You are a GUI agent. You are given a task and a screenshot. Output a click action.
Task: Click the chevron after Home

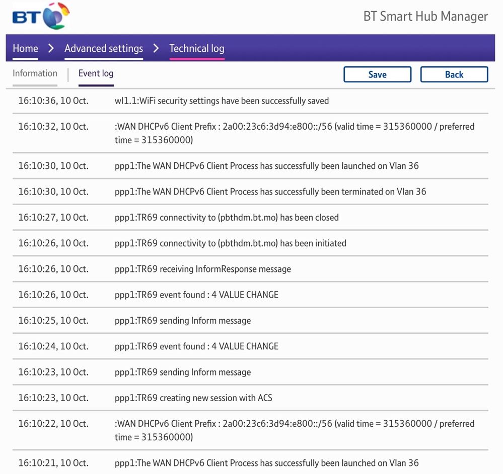coord(51,49)
